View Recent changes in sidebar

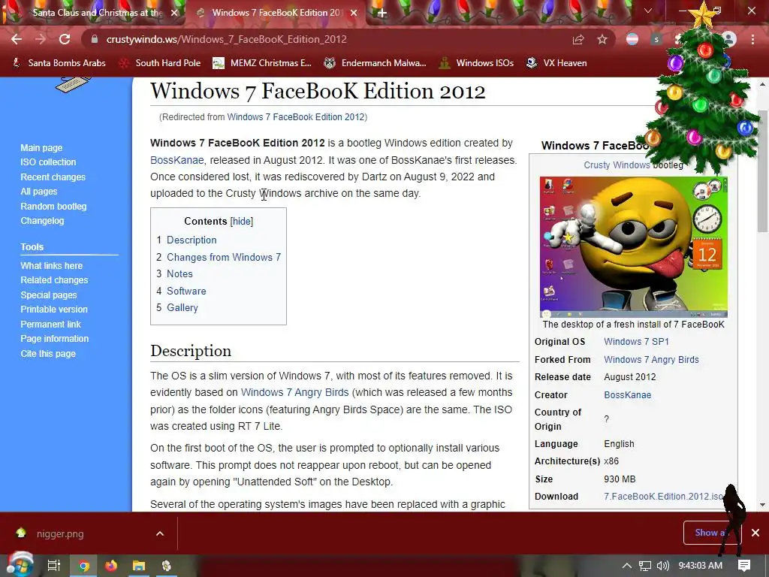coord(53,177)
